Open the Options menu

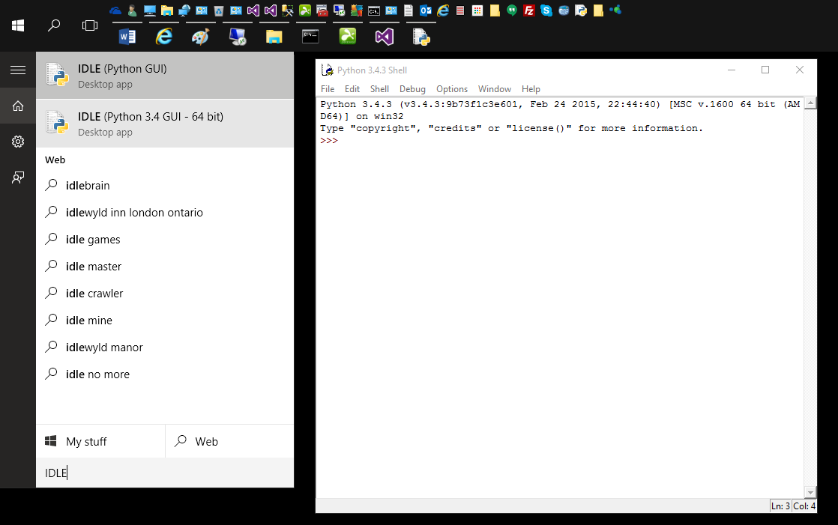451,89
